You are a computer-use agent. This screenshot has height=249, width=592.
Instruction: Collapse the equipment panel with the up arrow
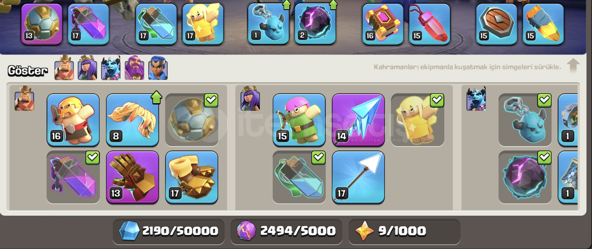[x=573, y=66]
